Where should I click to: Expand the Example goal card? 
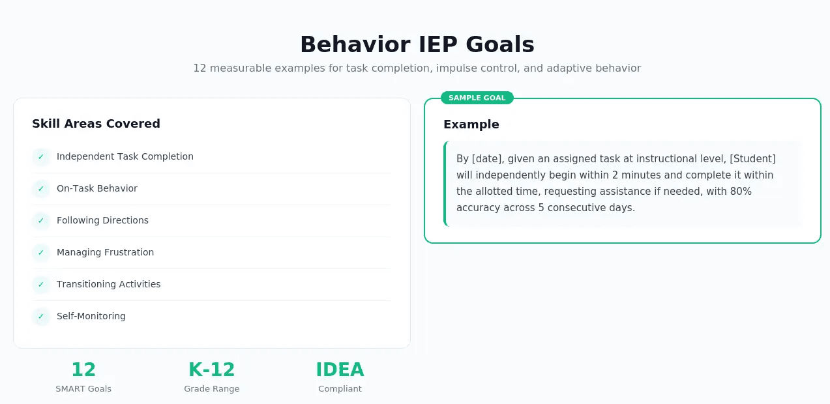(622, 171)
